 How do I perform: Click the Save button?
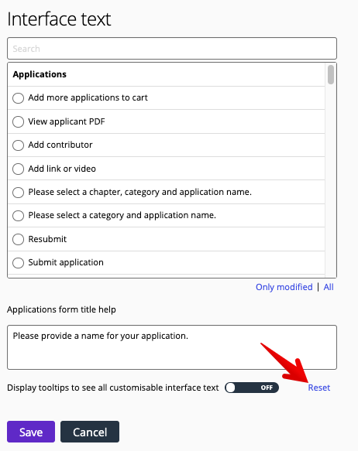point(31,432)
